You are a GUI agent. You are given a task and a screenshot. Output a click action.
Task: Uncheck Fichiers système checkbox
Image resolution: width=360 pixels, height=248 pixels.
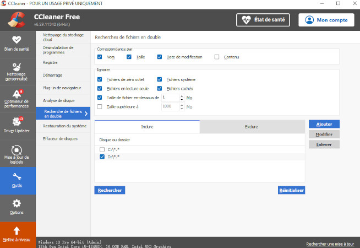pos(160,79)
